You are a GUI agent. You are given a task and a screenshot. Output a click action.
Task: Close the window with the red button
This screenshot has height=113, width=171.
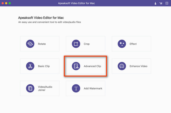click(x=3, y=3)
